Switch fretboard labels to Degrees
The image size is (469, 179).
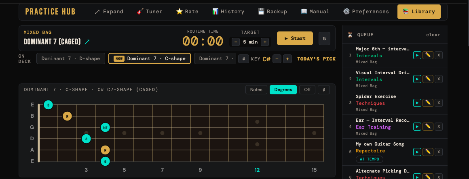pyautogui.click(x=283, y=89)
